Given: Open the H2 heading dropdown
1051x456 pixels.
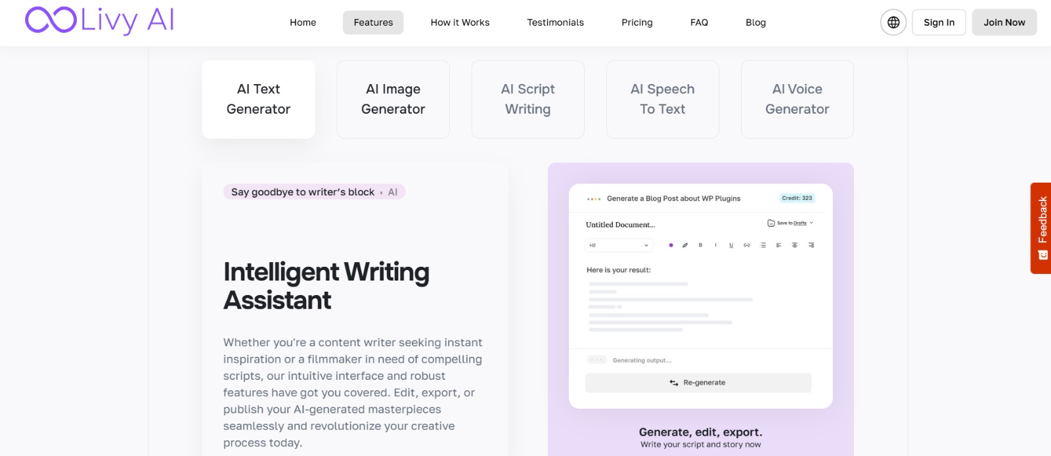Looking at the screenshot, I should [x=618, y=245].
